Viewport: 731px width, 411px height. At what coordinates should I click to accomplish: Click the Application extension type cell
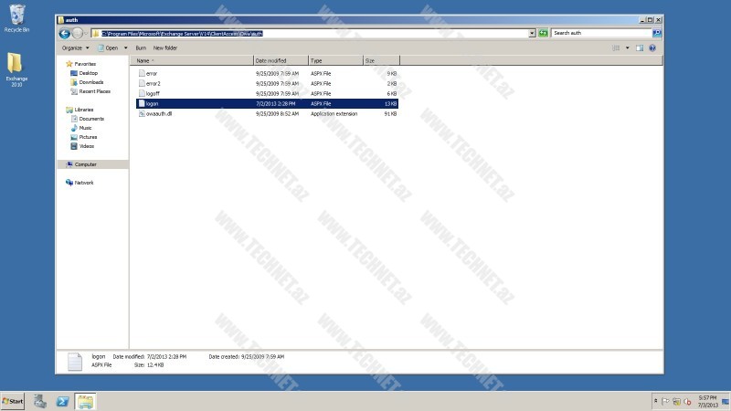[334, 113]
